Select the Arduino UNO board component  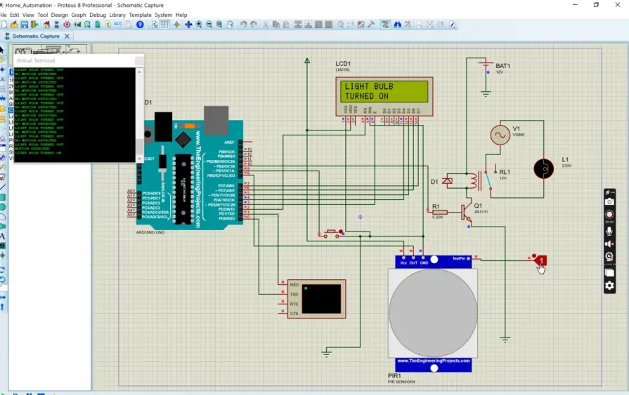[x=189, y=168]
